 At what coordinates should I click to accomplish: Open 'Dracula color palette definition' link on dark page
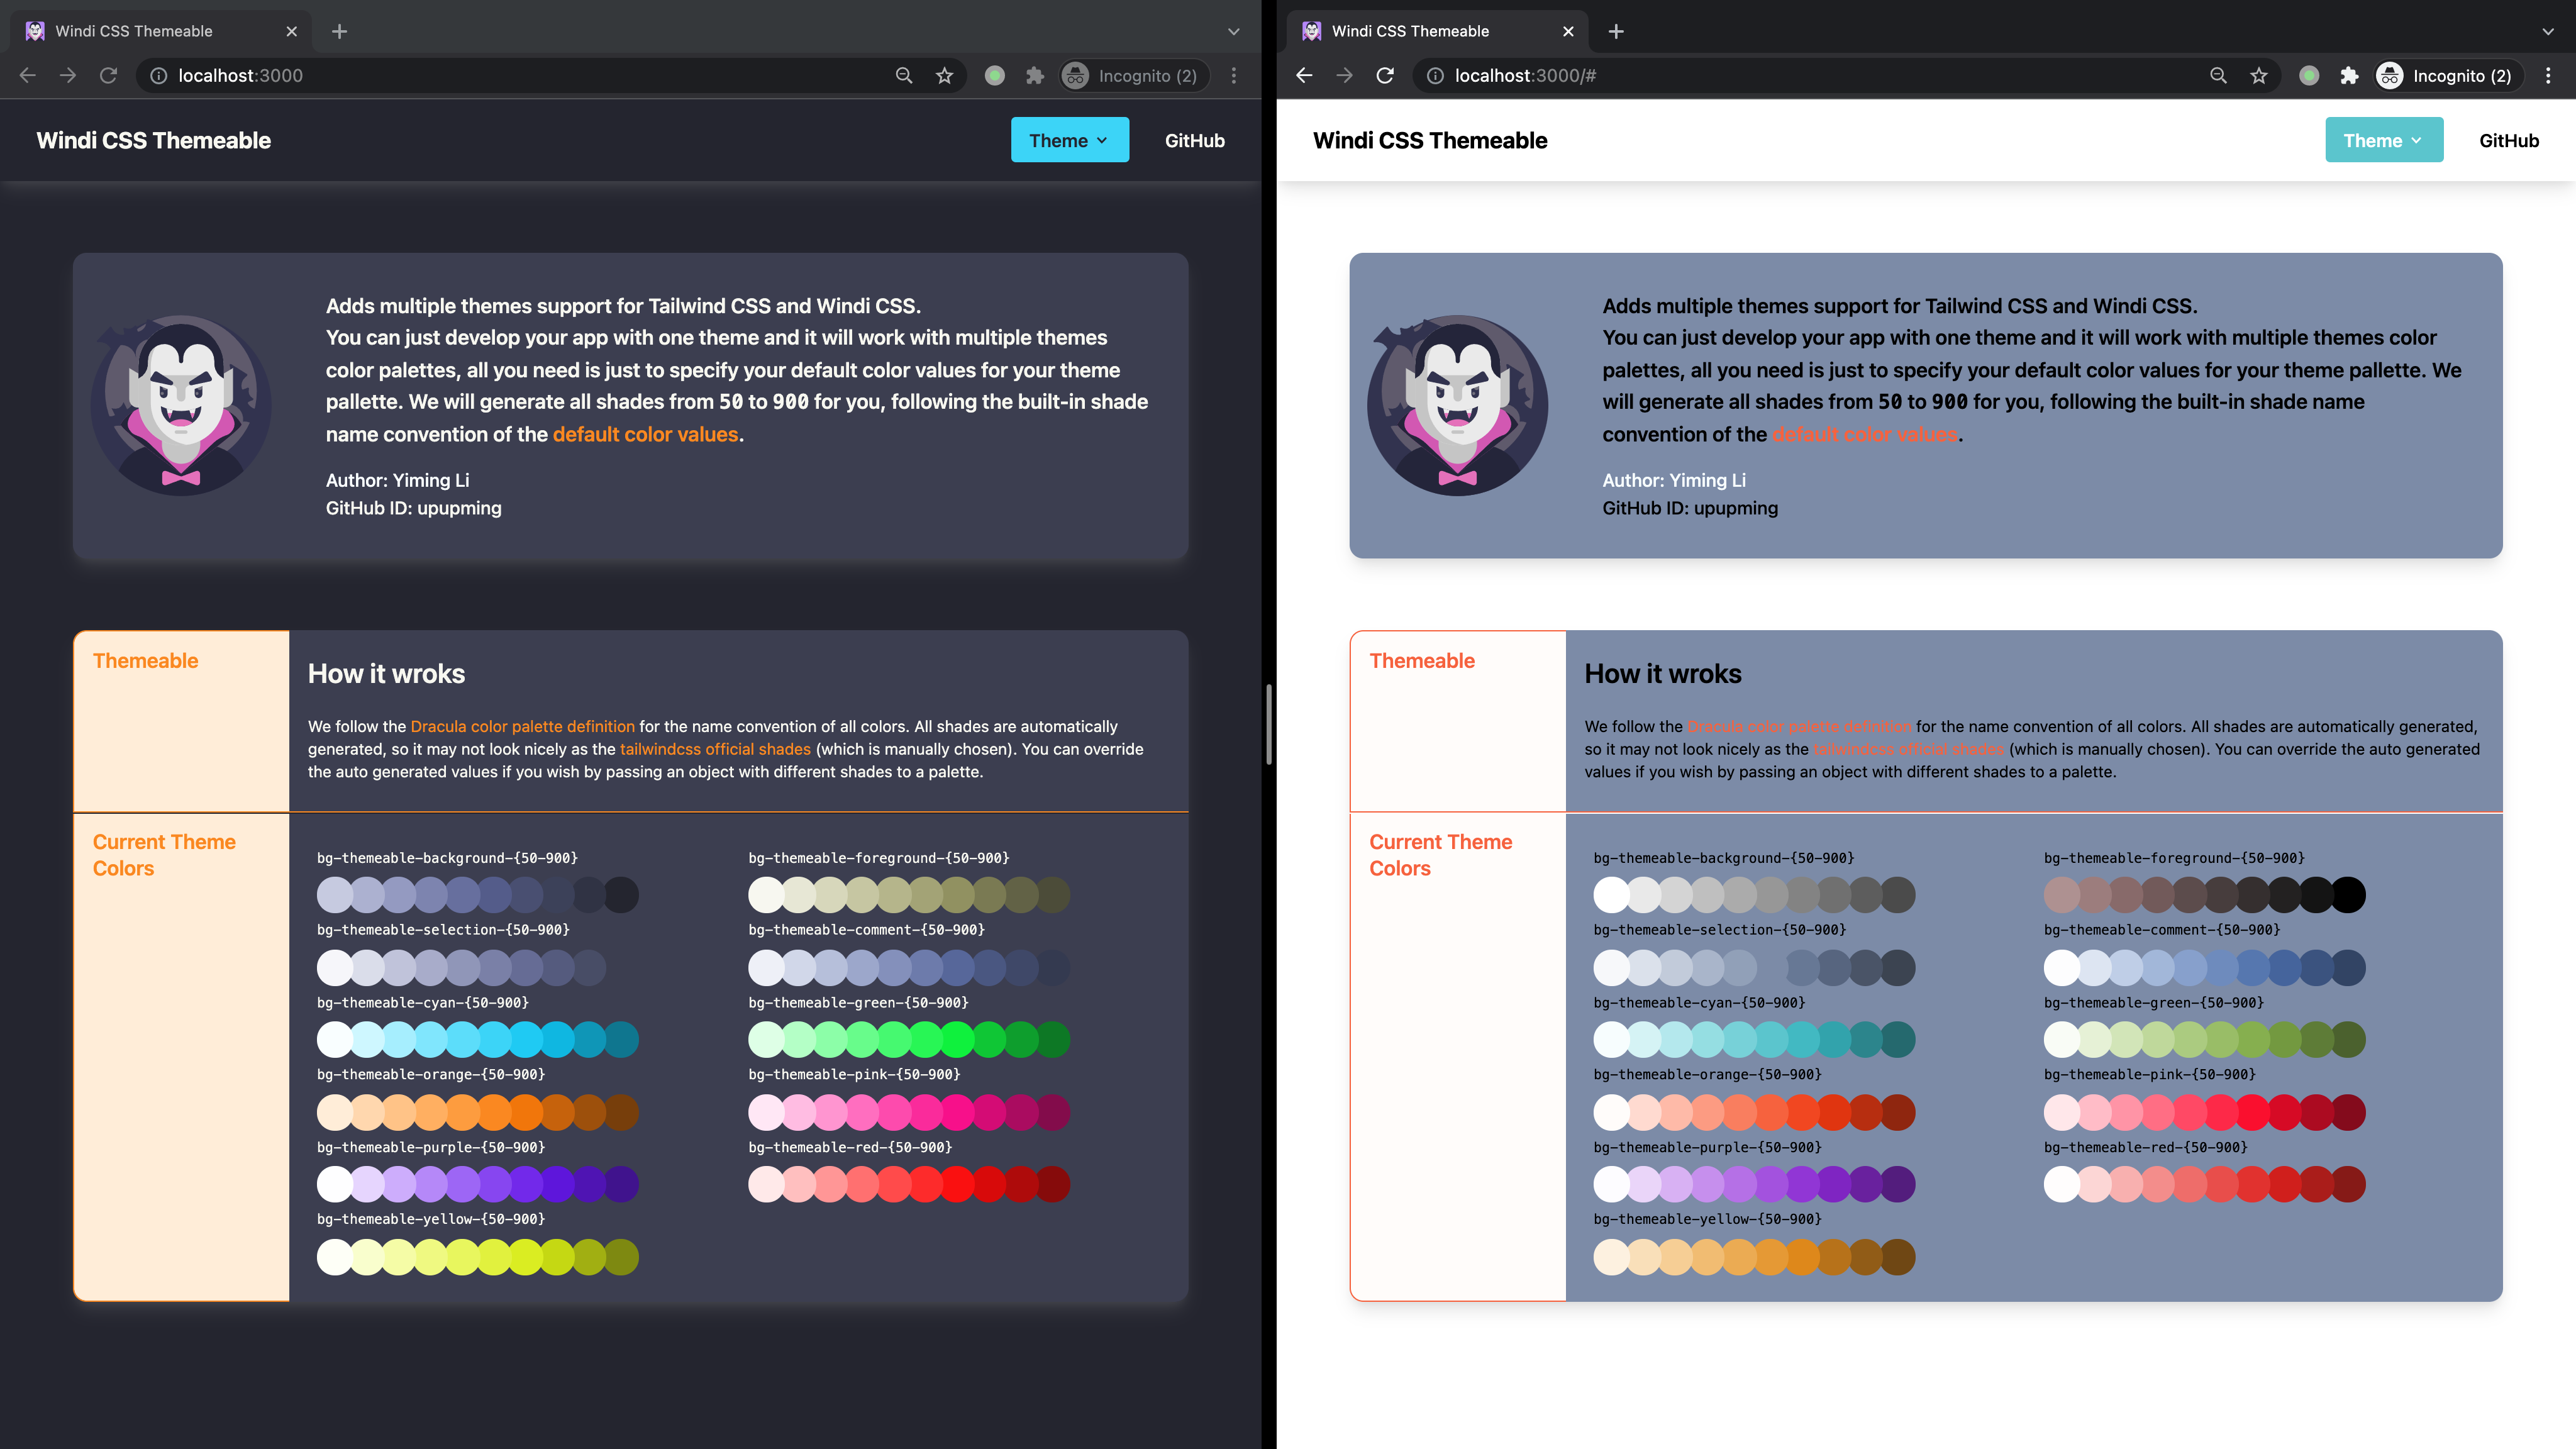coord(522,726)
